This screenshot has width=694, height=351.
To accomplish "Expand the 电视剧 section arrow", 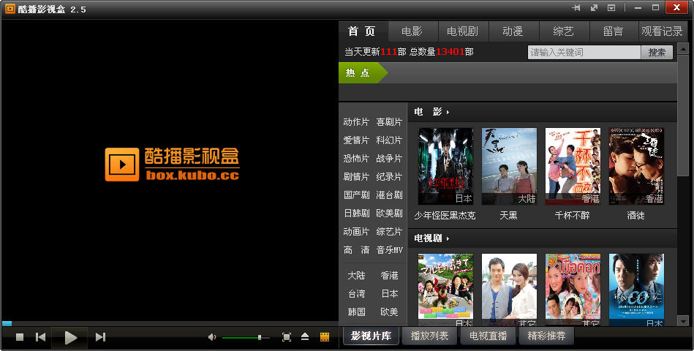I will [x=448, y=239].
